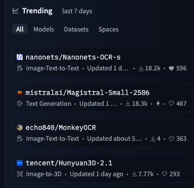Screen dimensions: 194x188
Task: Switch to the Datasets tab
Action: tap(76, 29)
